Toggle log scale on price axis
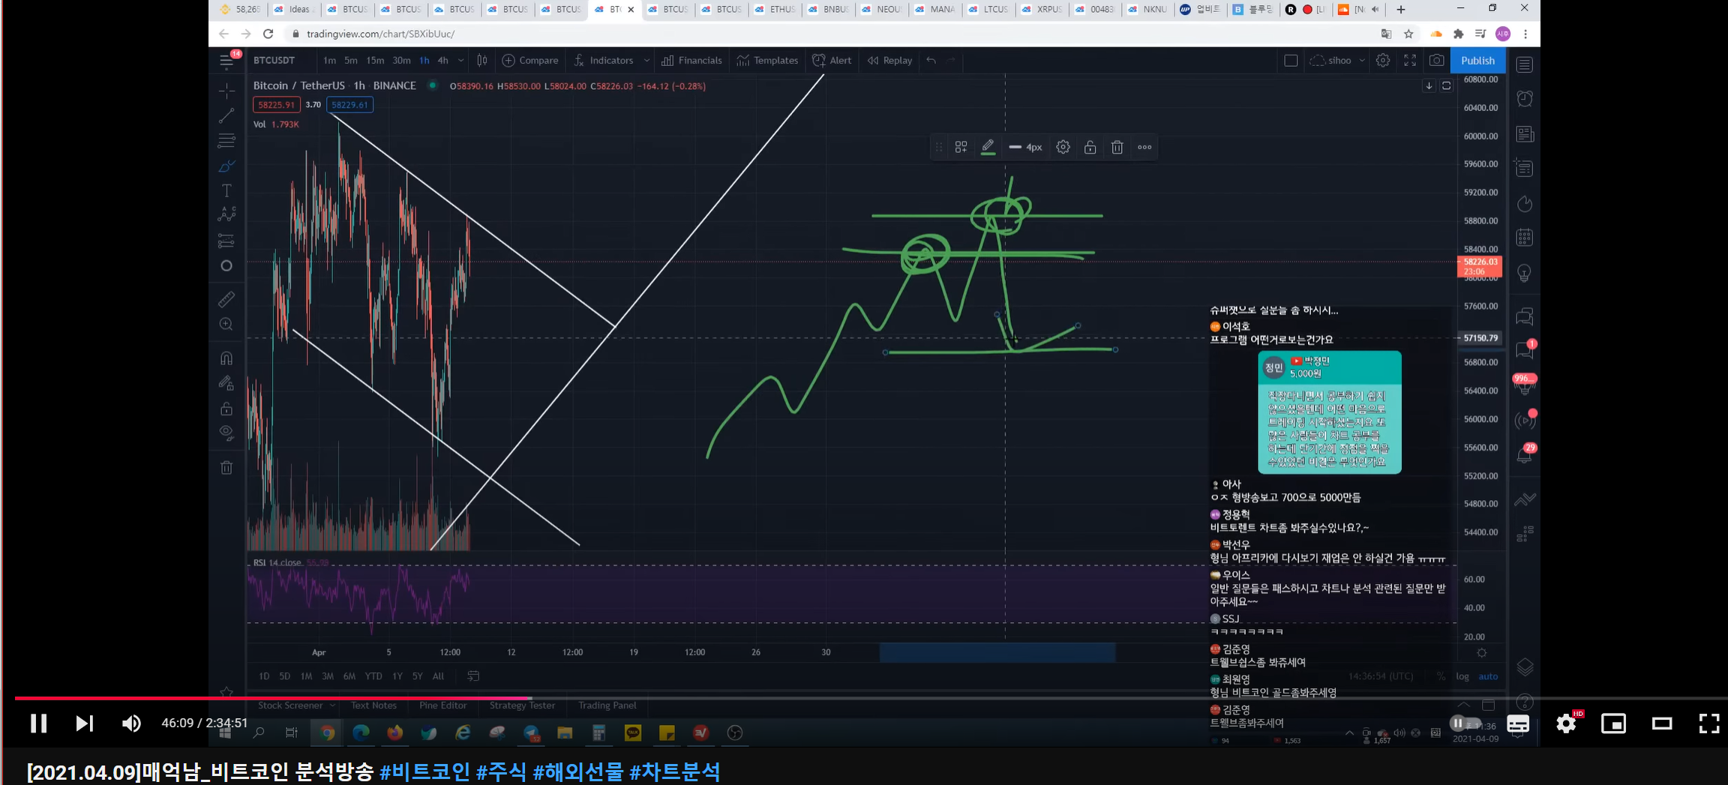Screen dimensions: 1728x785 click(x=1462, y=676)
